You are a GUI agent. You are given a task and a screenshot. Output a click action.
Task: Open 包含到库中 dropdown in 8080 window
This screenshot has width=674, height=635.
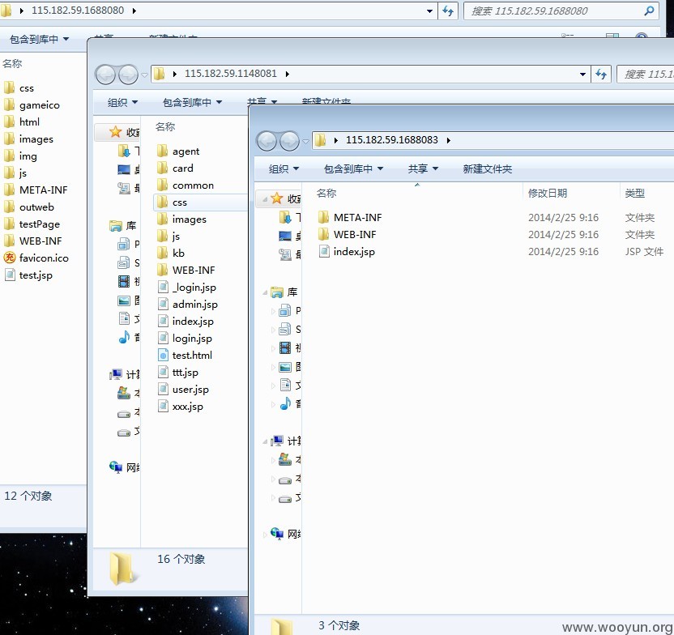[39, 39]
